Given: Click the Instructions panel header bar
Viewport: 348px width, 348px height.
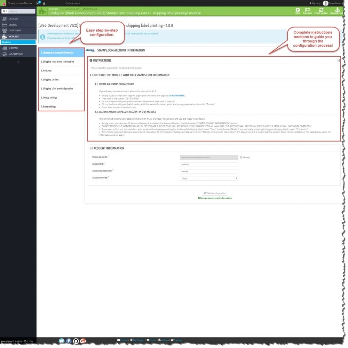Looking at the screenshot, I should click(x=214, y=61).
